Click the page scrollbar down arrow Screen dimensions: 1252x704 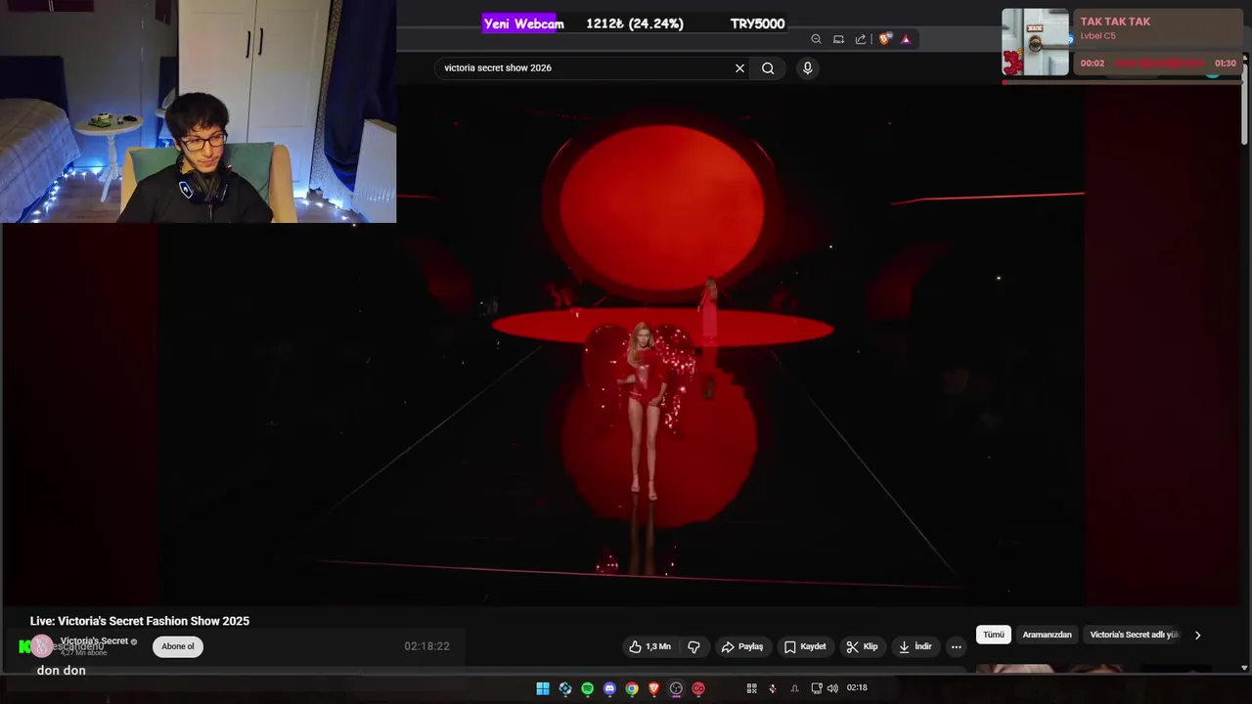(1244, 668)
